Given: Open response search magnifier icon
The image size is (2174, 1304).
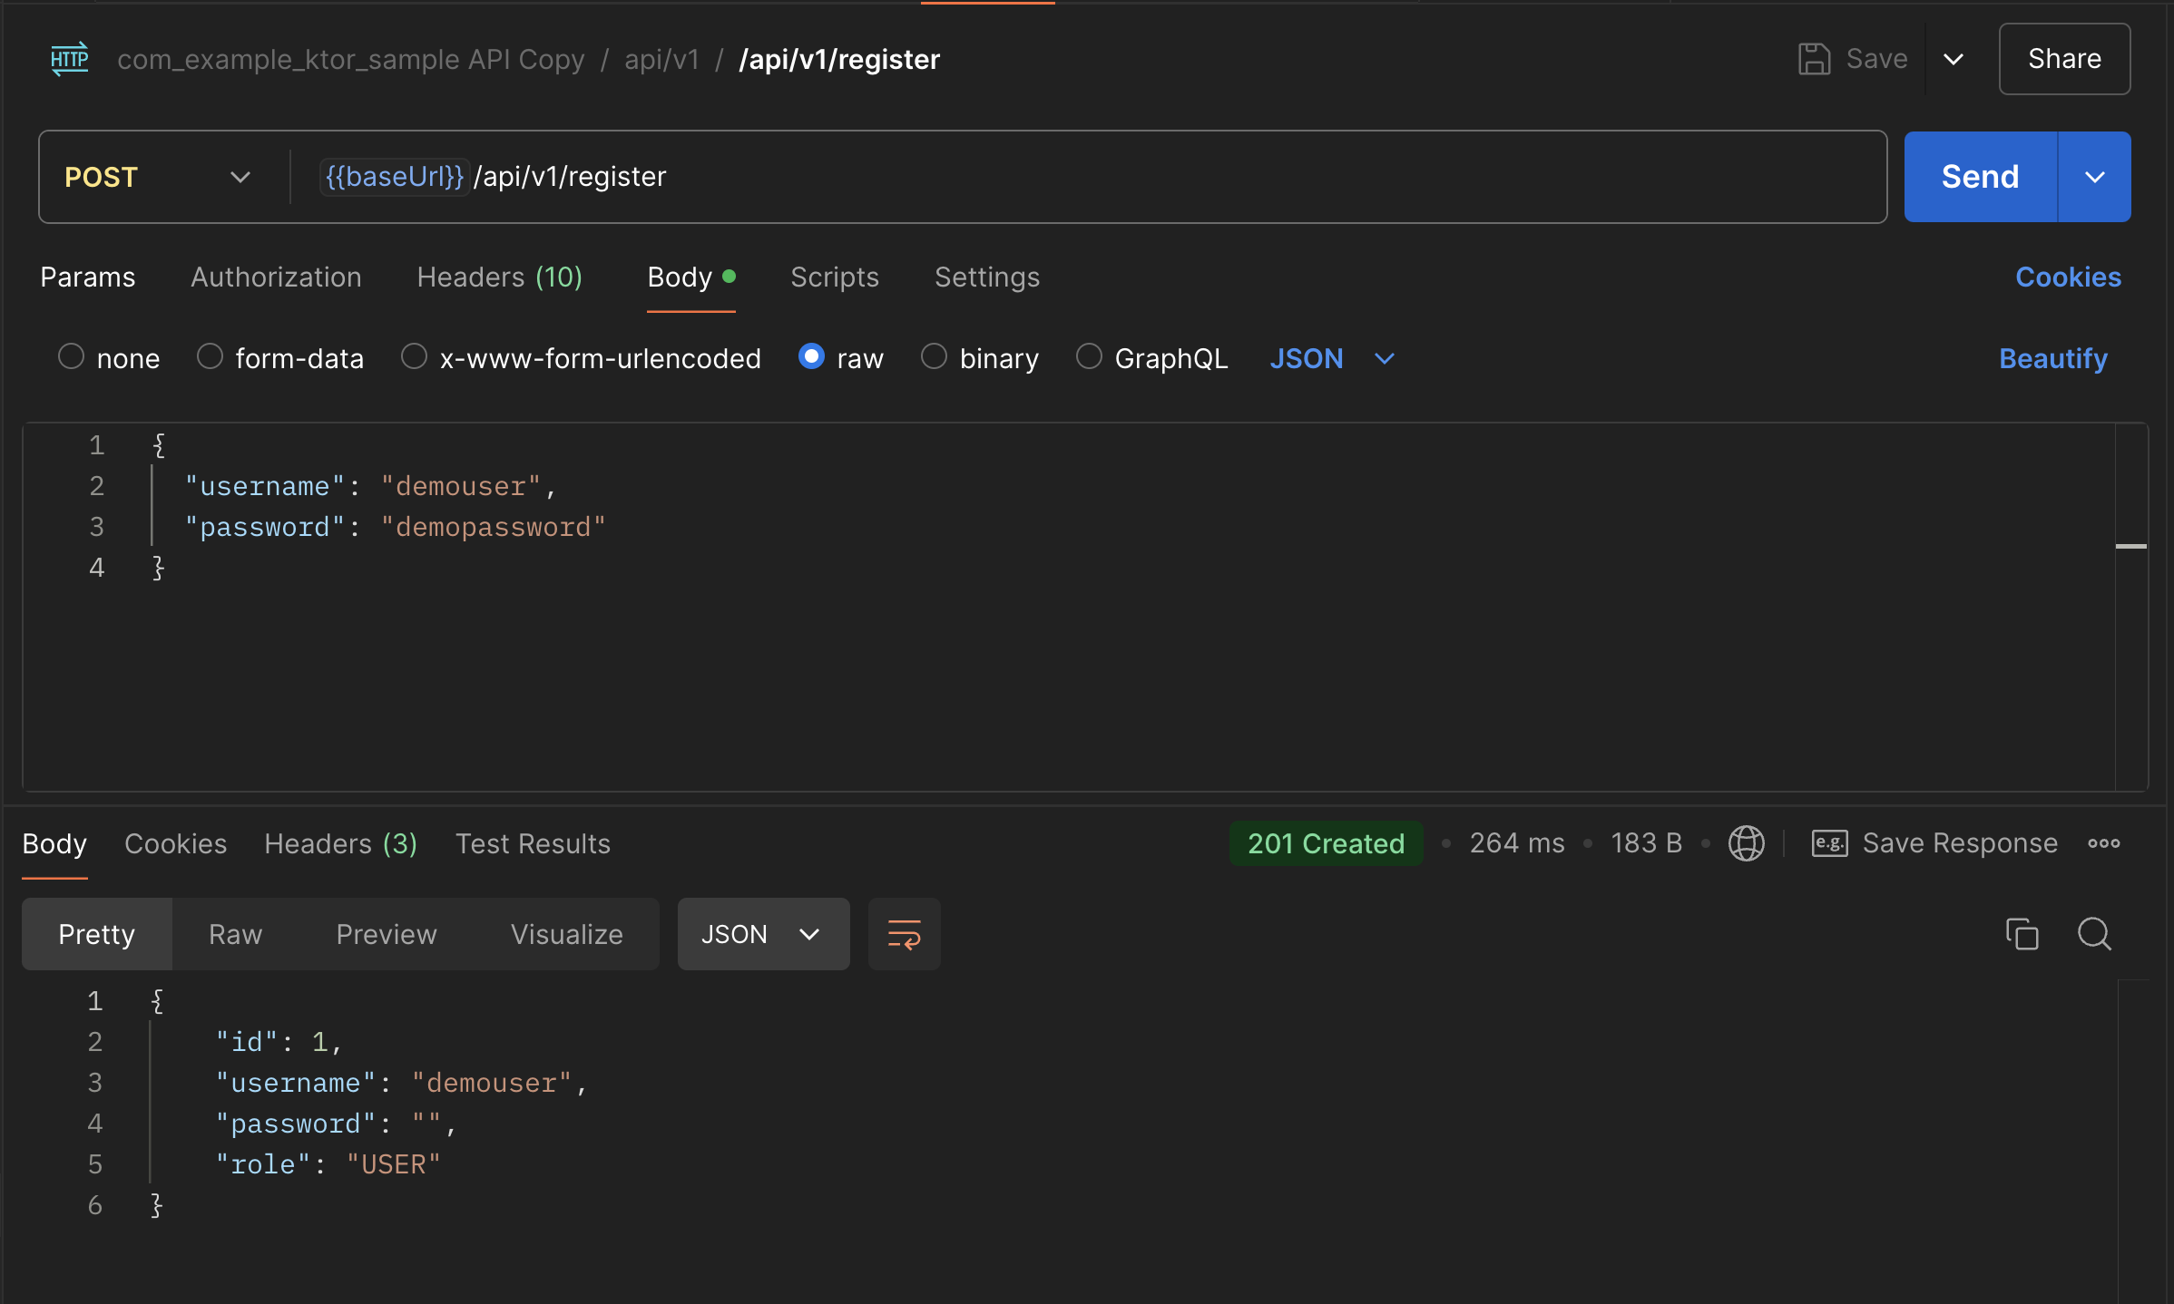Looking at the screenshot, I should point(2094,934).
